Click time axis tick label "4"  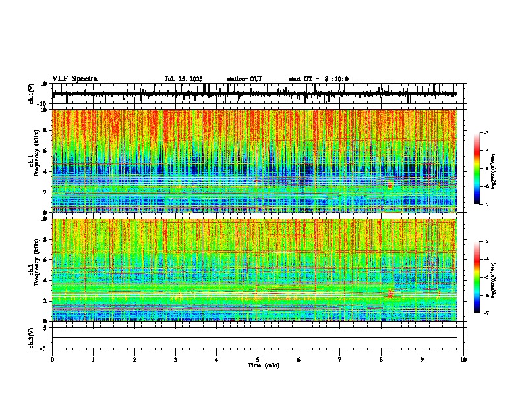217,360
